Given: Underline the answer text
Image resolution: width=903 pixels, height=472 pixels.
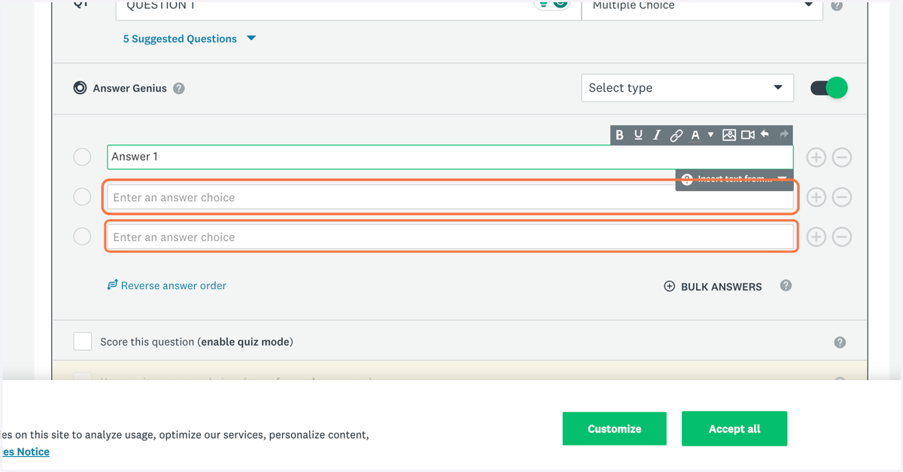Looking at the screenshot, I should point(638,135).
